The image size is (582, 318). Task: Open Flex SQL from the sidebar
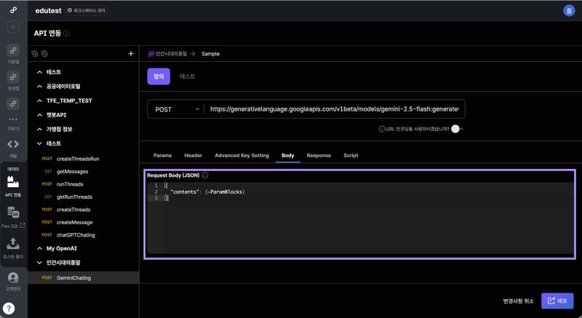pyautogui.click(x=13, y=216)
